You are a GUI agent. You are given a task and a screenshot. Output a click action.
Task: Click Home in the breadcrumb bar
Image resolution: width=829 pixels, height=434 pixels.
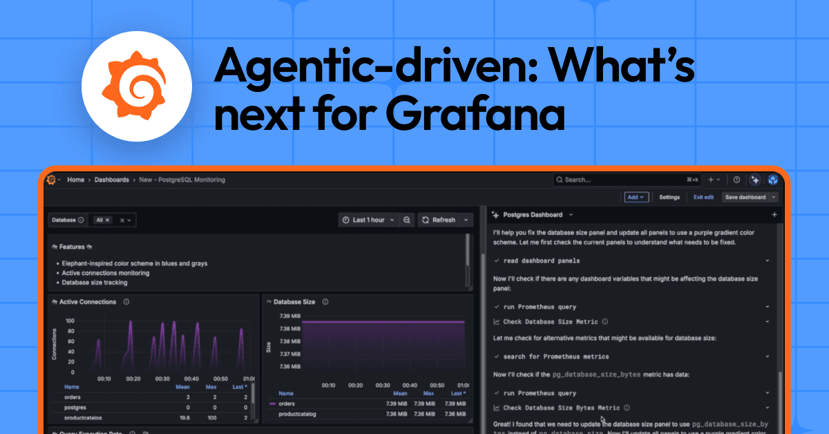pos(76,180)
